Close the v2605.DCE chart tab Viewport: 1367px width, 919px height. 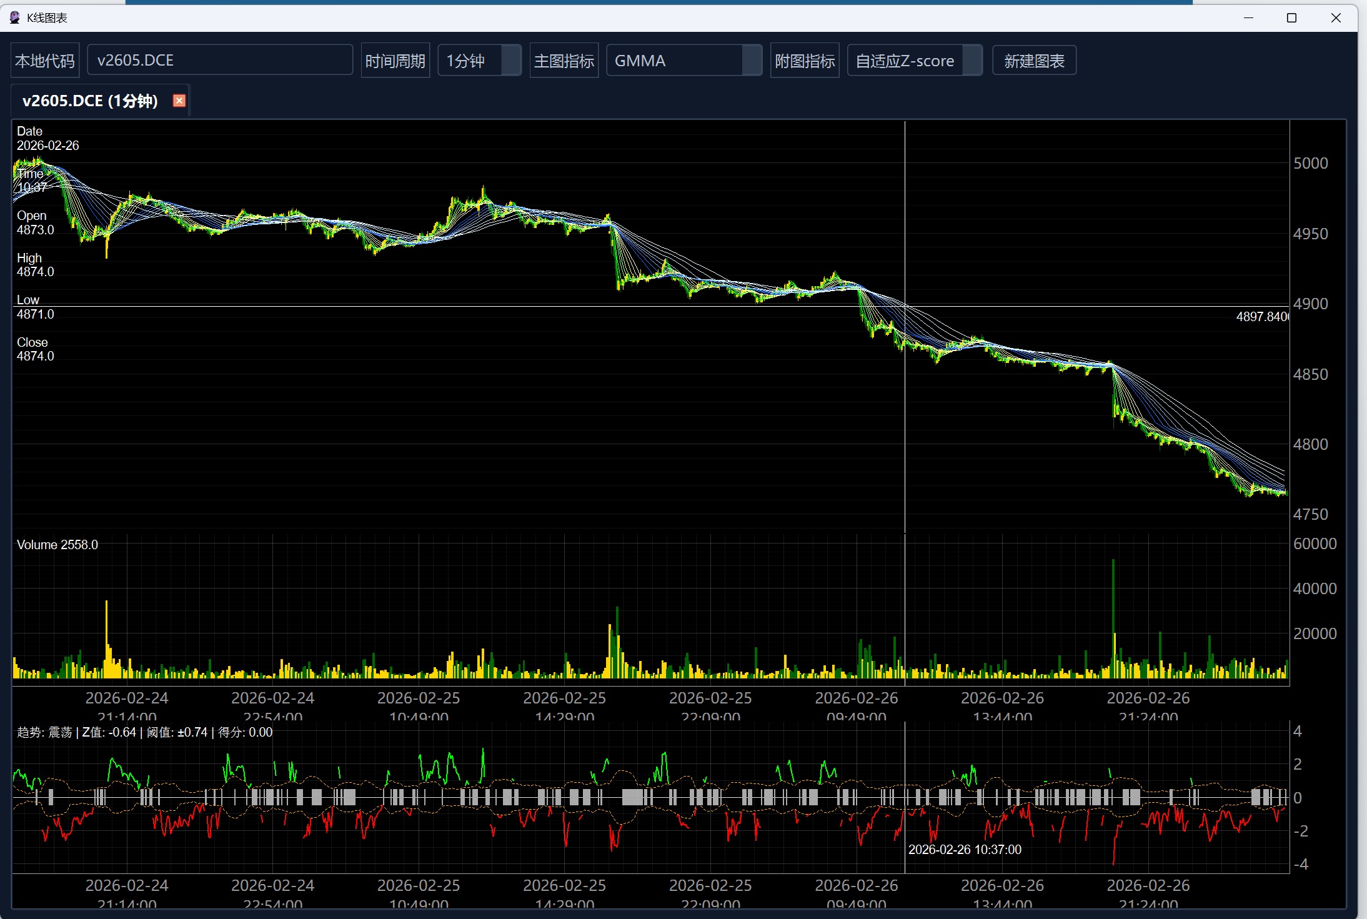pyautogui.click(x=179, y=101)
